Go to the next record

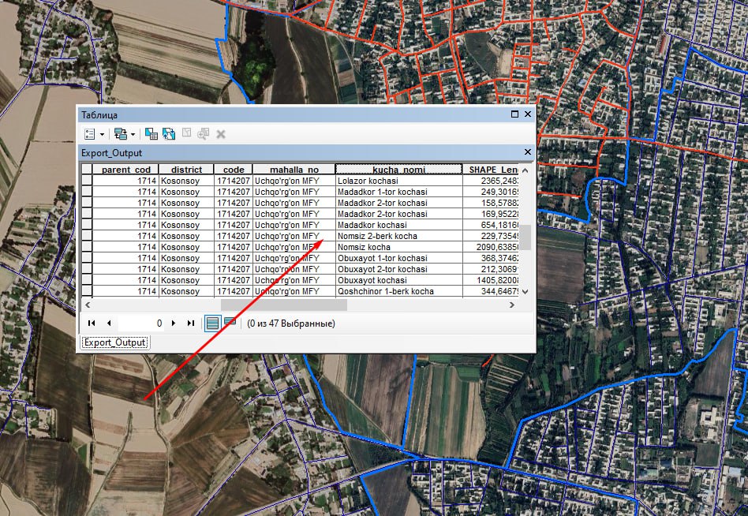coord(173,323)
